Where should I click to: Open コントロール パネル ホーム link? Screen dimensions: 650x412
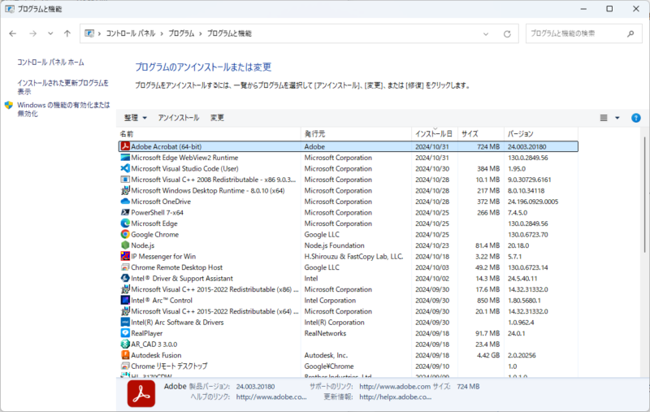(x=50, y=63)
